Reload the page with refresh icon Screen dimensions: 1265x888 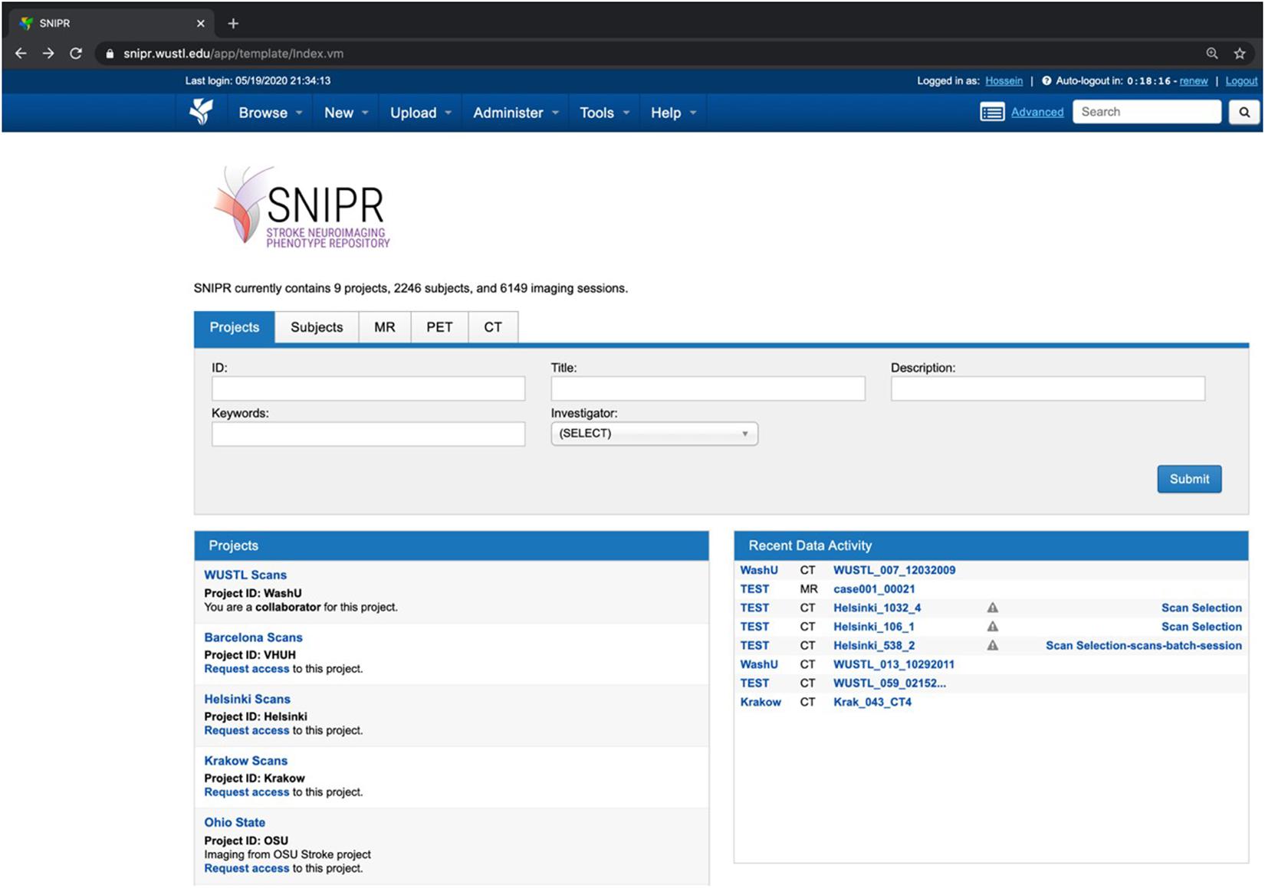pos(76,54)
